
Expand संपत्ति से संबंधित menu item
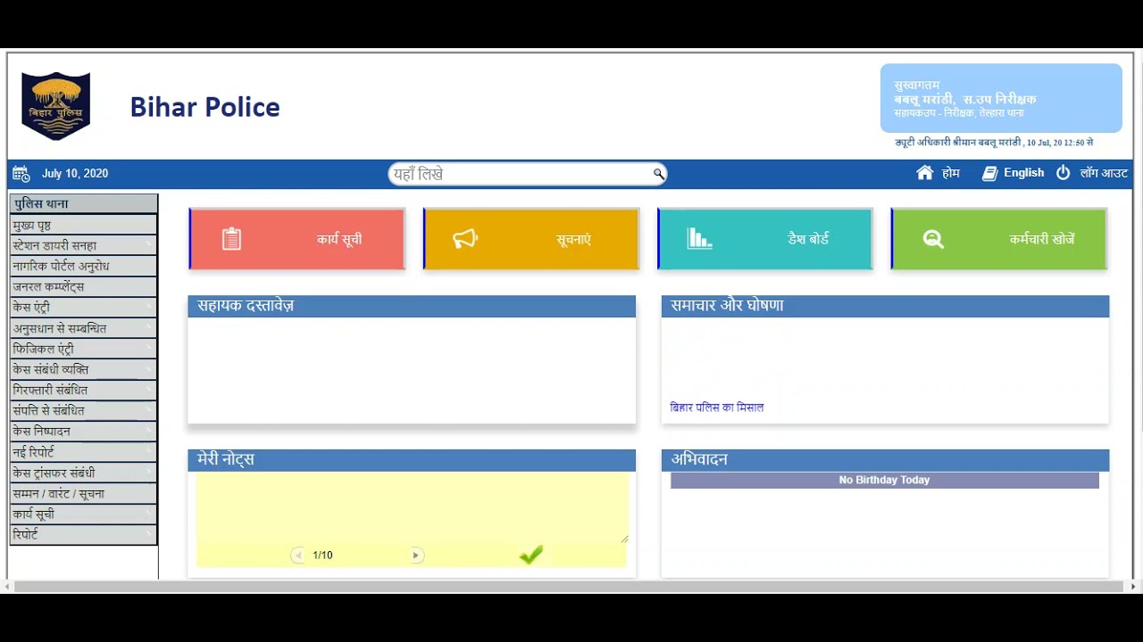point(83,410)
